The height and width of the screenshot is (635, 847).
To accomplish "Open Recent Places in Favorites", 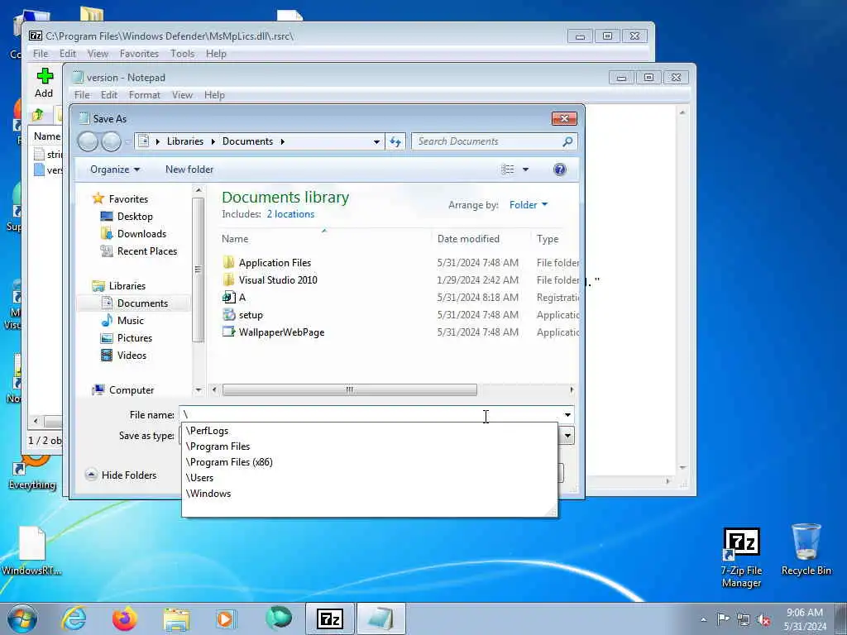I will click(x=147, y=251).
